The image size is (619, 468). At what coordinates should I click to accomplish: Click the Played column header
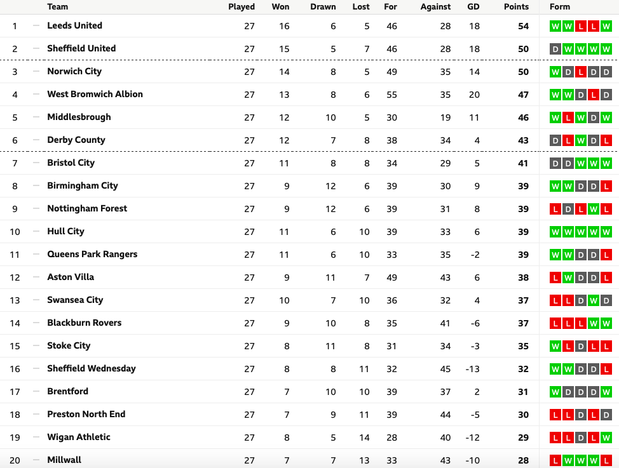click(241, 7)
